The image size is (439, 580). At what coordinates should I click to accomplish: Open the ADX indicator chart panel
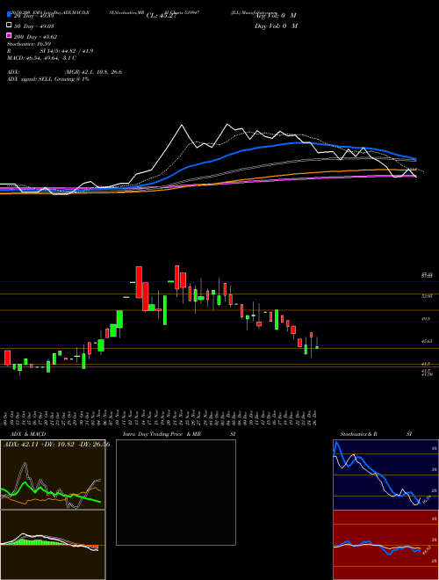(53, 475)
